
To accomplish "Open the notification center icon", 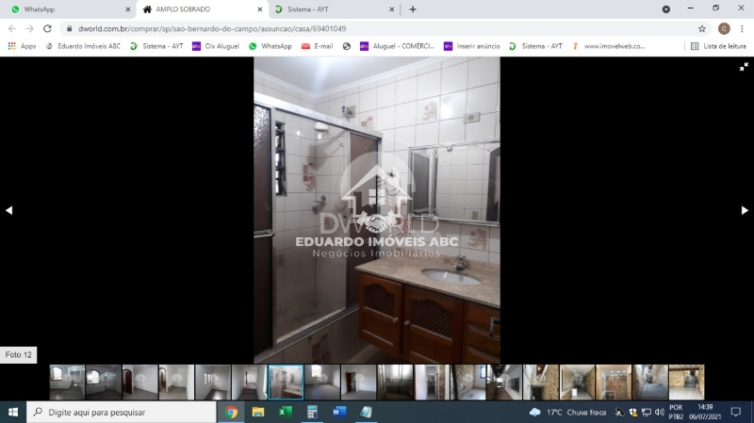I will pyautogui.click(x=736, y=412).
